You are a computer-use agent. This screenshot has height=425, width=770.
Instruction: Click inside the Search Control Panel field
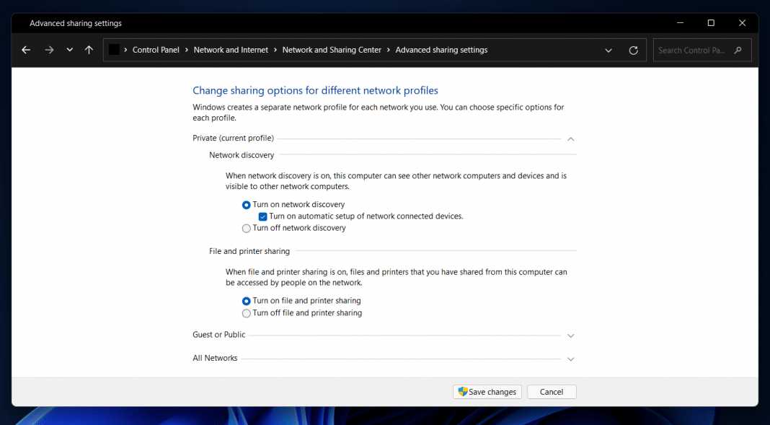[x=692, y=50]
